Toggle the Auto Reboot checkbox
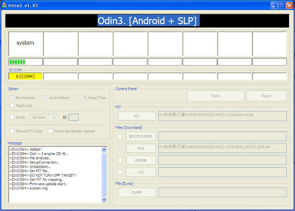295x211 pixels. point(45,98)
